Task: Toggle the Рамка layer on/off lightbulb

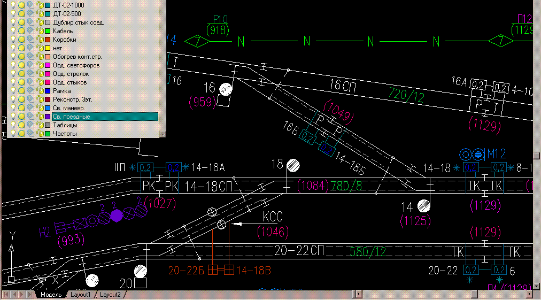Action: 13,91
